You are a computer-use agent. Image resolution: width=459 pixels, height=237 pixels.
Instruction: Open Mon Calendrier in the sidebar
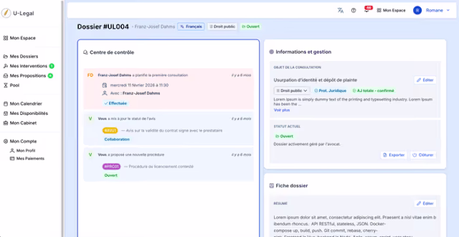coord(22,104)
